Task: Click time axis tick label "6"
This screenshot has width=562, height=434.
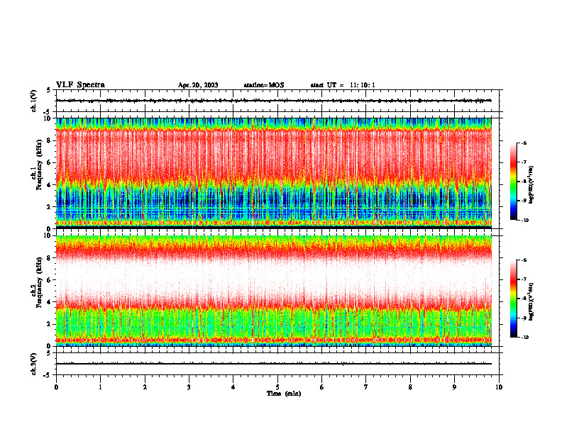Action: tap(322, 387)
